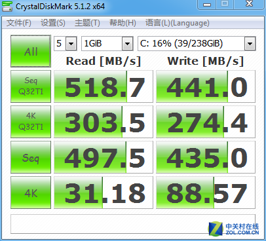Click the 4K read result 31.18
The width and height of the screenshot is (266, 241).
[x=104, y=193]
